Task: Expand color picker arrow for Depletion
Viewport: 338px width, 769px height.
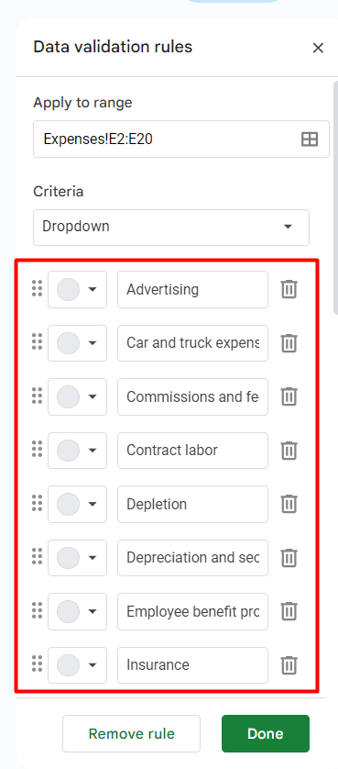Action: pyautogui.click(x=93, y=504)
